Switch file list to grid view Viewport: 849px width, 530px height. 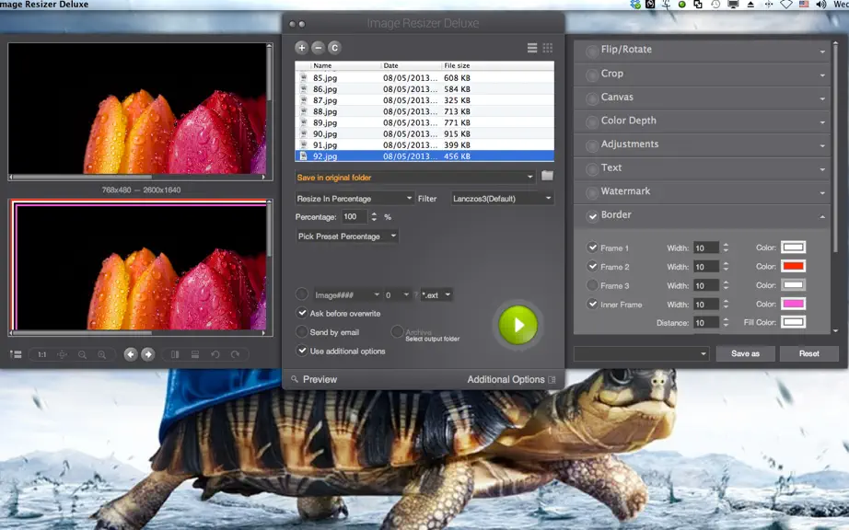(547, 48)
